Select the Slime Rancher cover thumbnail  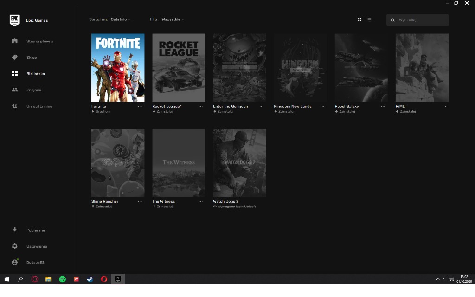[118, 163]
